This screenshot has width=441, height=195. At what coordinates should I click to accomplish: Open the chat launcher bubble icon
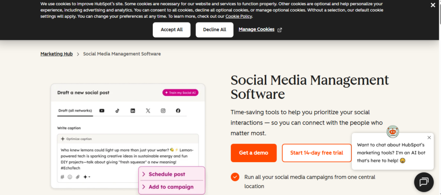[x=424, y=182]
